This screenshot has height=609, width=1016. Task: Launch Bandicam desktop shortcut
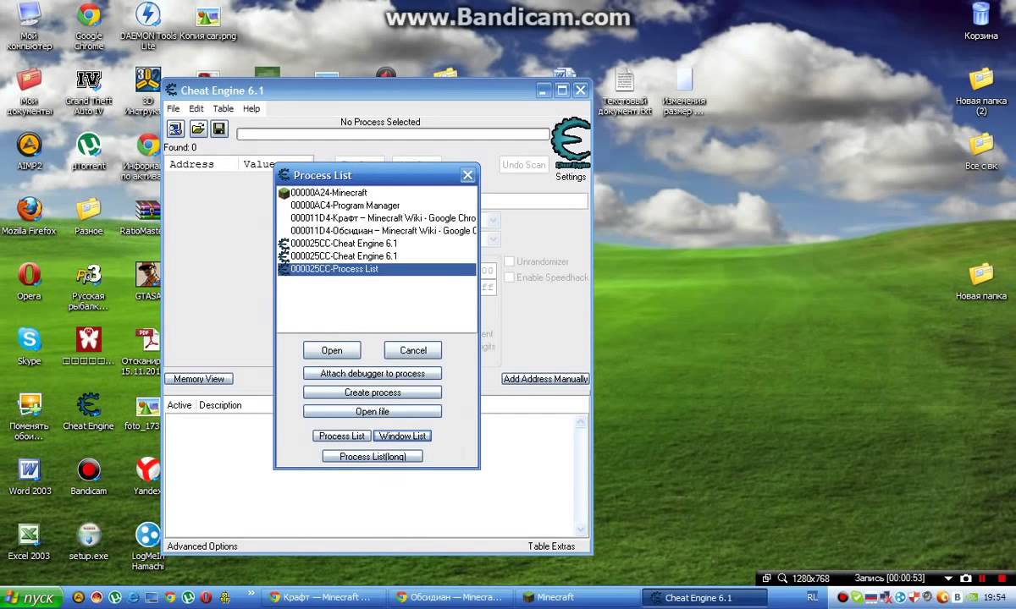click(x=88, y=476)
